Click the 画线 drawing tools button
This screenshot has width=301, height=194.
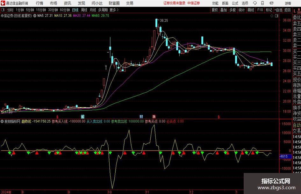(251, 10)
